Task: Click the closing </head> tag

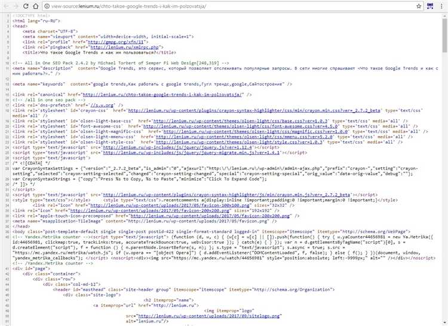Action: (x=21, y=226)
